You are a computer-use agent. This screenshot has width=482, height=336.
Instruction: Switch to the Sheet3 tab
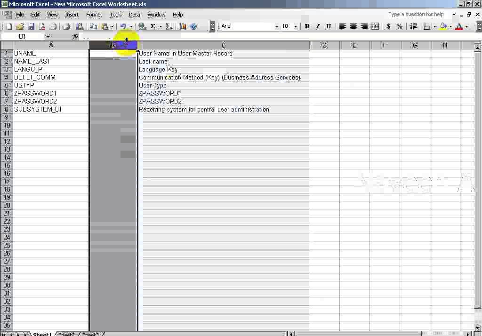tap(91, 334)
